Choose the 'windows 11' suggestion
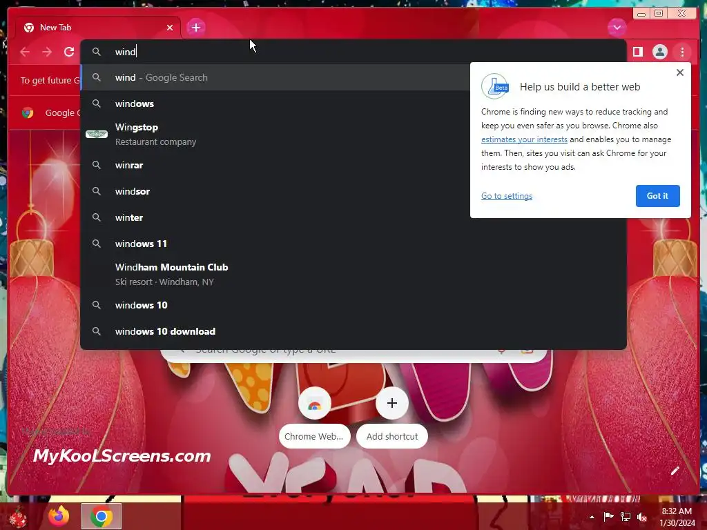The image size is (707, 530). point(353,244)
